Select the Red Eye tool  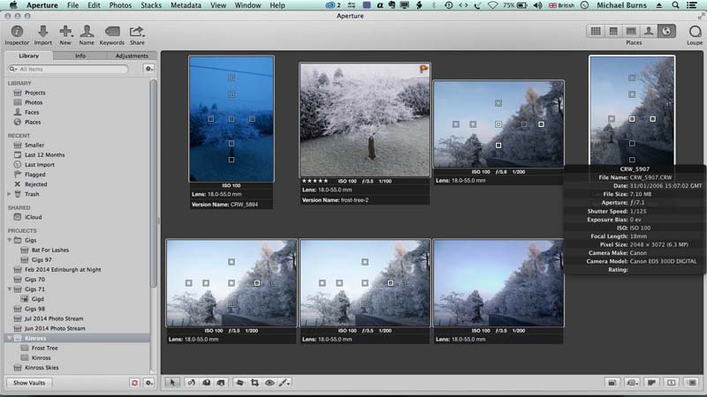(x=270, y=383)
